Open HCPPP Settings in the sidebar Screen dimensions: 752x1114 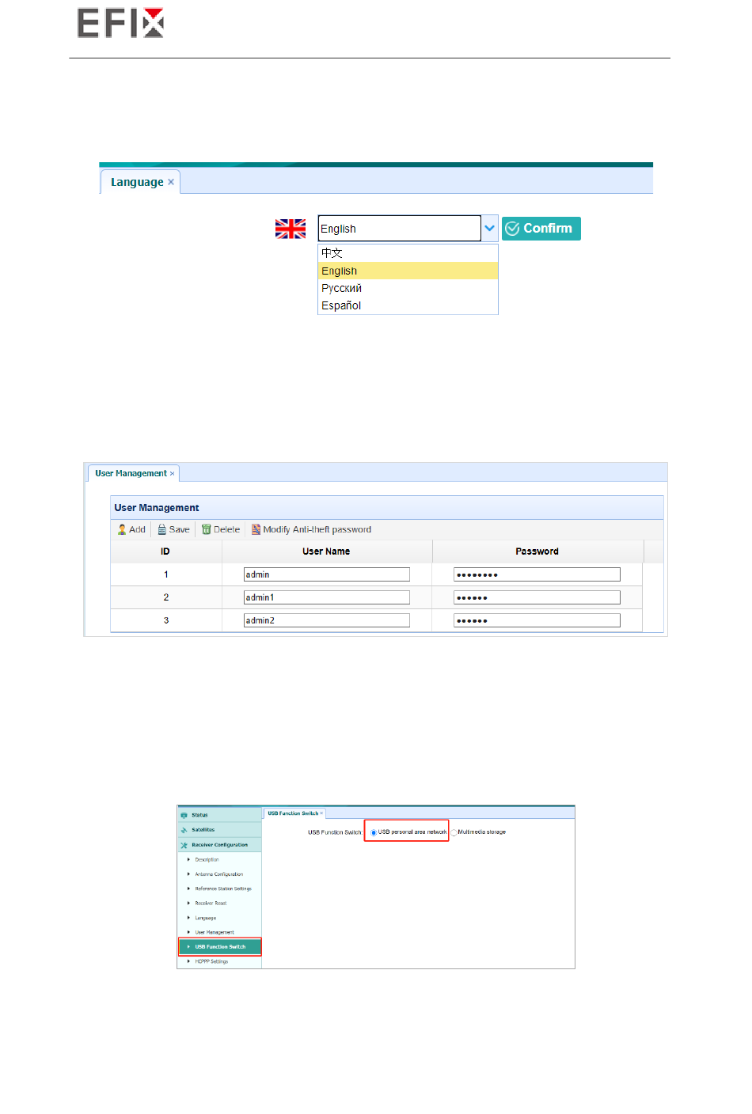click(x=211, y=961)
